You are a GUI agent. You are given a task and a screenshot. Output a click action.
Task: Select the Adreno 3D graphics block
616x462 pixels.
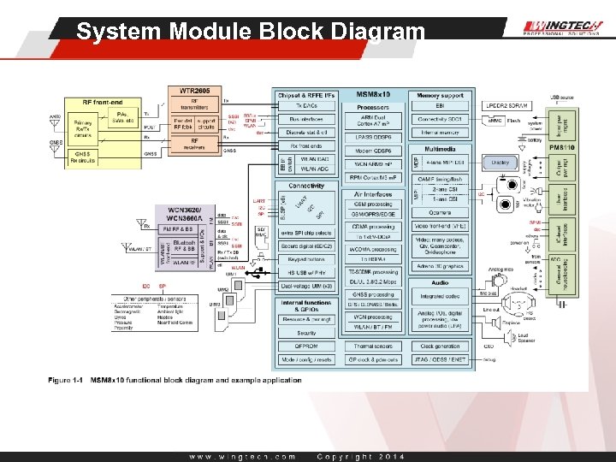(440, 266)
